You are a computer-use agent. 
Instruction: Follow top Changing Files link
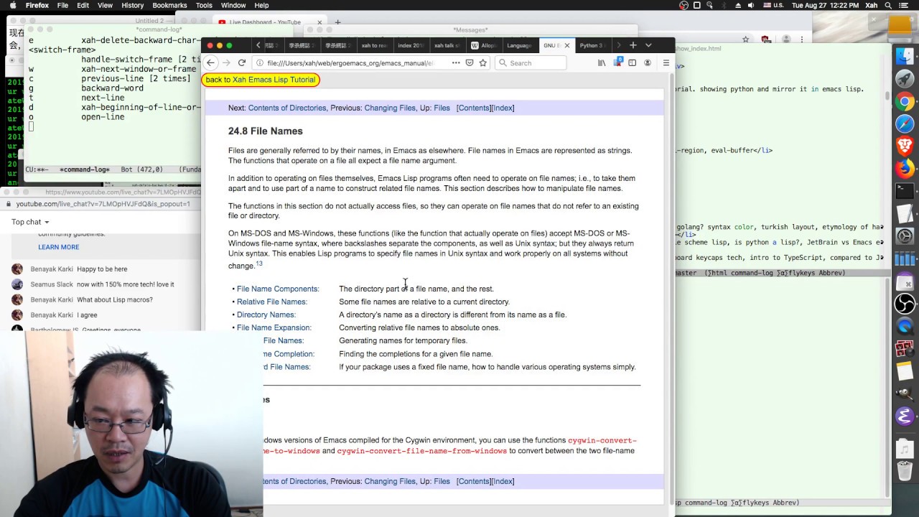click(390, 108)
